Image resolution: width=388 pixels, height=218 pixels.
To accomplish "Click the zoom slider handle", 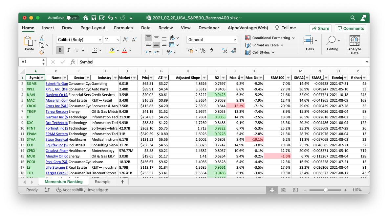I will tap(326, 190).
